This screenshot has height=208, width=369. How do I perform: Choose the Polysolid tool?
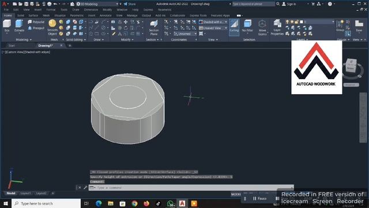36,22
